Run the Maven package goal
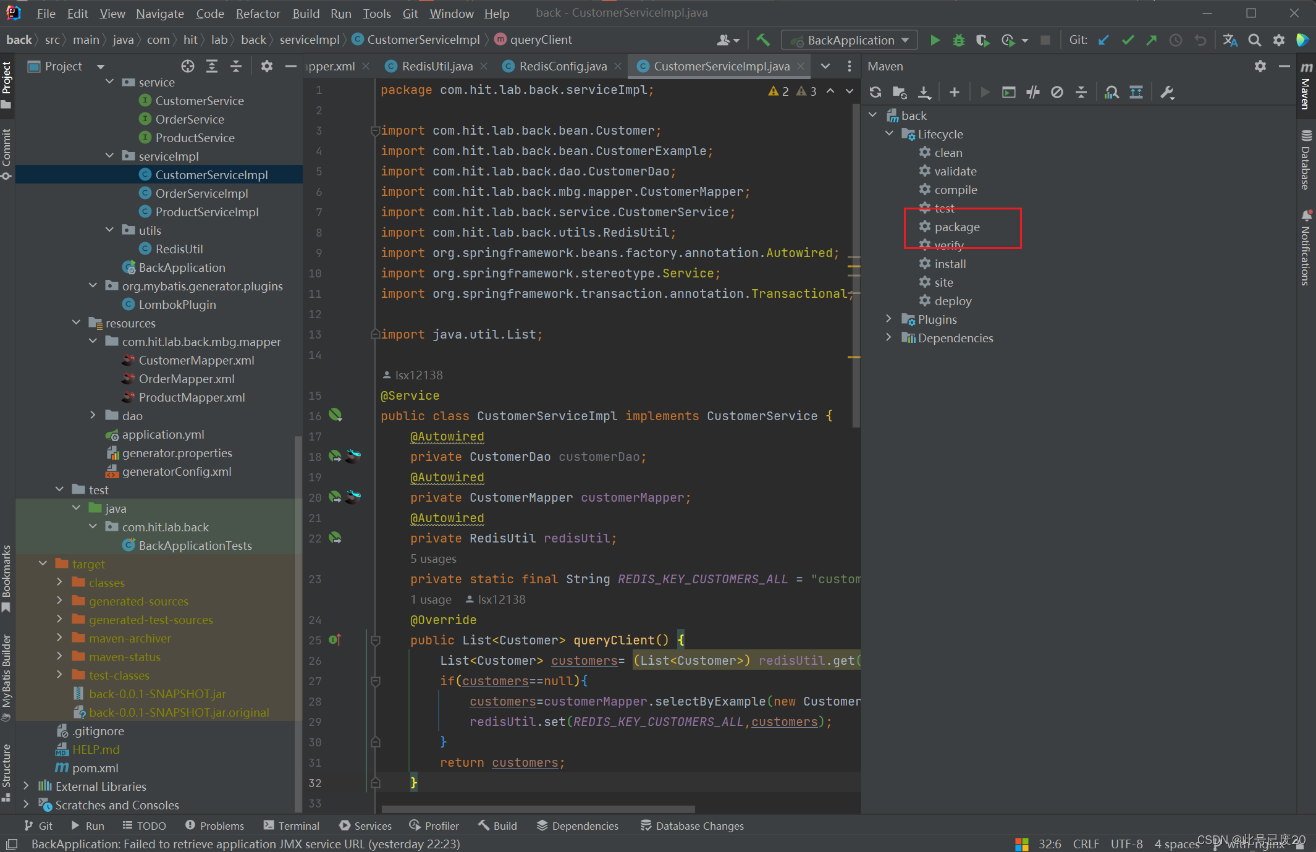 [x=956, y=227]
